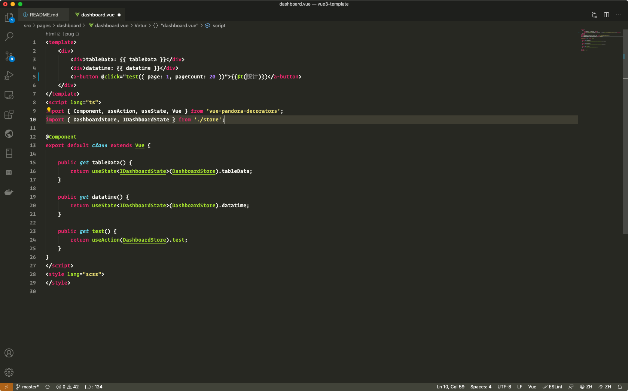Open changes compare icon in editor toolbar
The width and height of the screenshot is (628, 391).
(x=594, y=15)
